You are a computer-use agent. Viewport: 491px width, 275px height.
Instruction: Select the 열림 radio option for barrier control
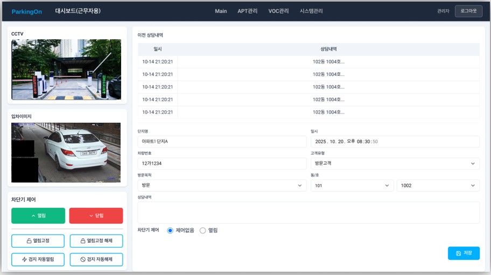203,230
